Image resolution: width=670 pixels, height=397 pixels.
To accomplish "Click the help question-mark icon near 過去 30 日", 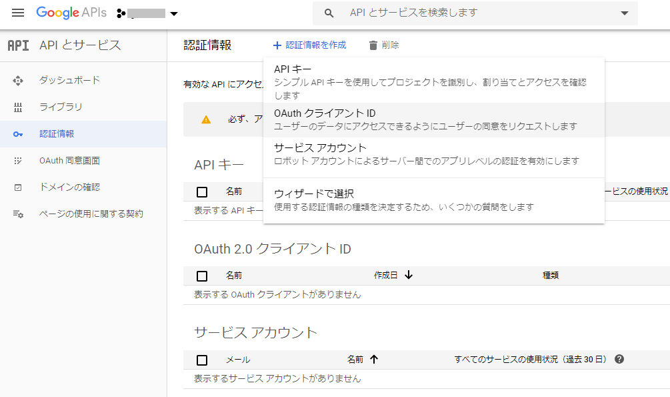I will pos(619,360).
